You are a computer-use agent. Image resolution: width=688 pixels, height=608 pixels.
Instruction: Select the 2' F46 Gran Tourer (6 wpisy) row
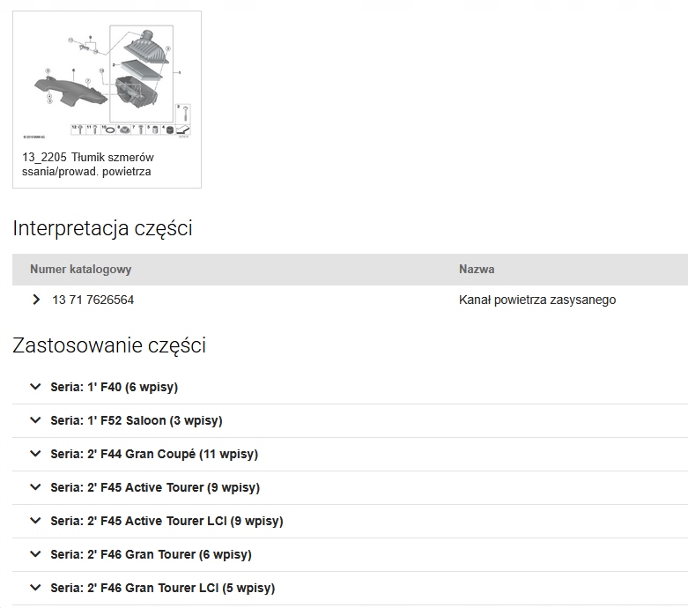click(151, 554)
